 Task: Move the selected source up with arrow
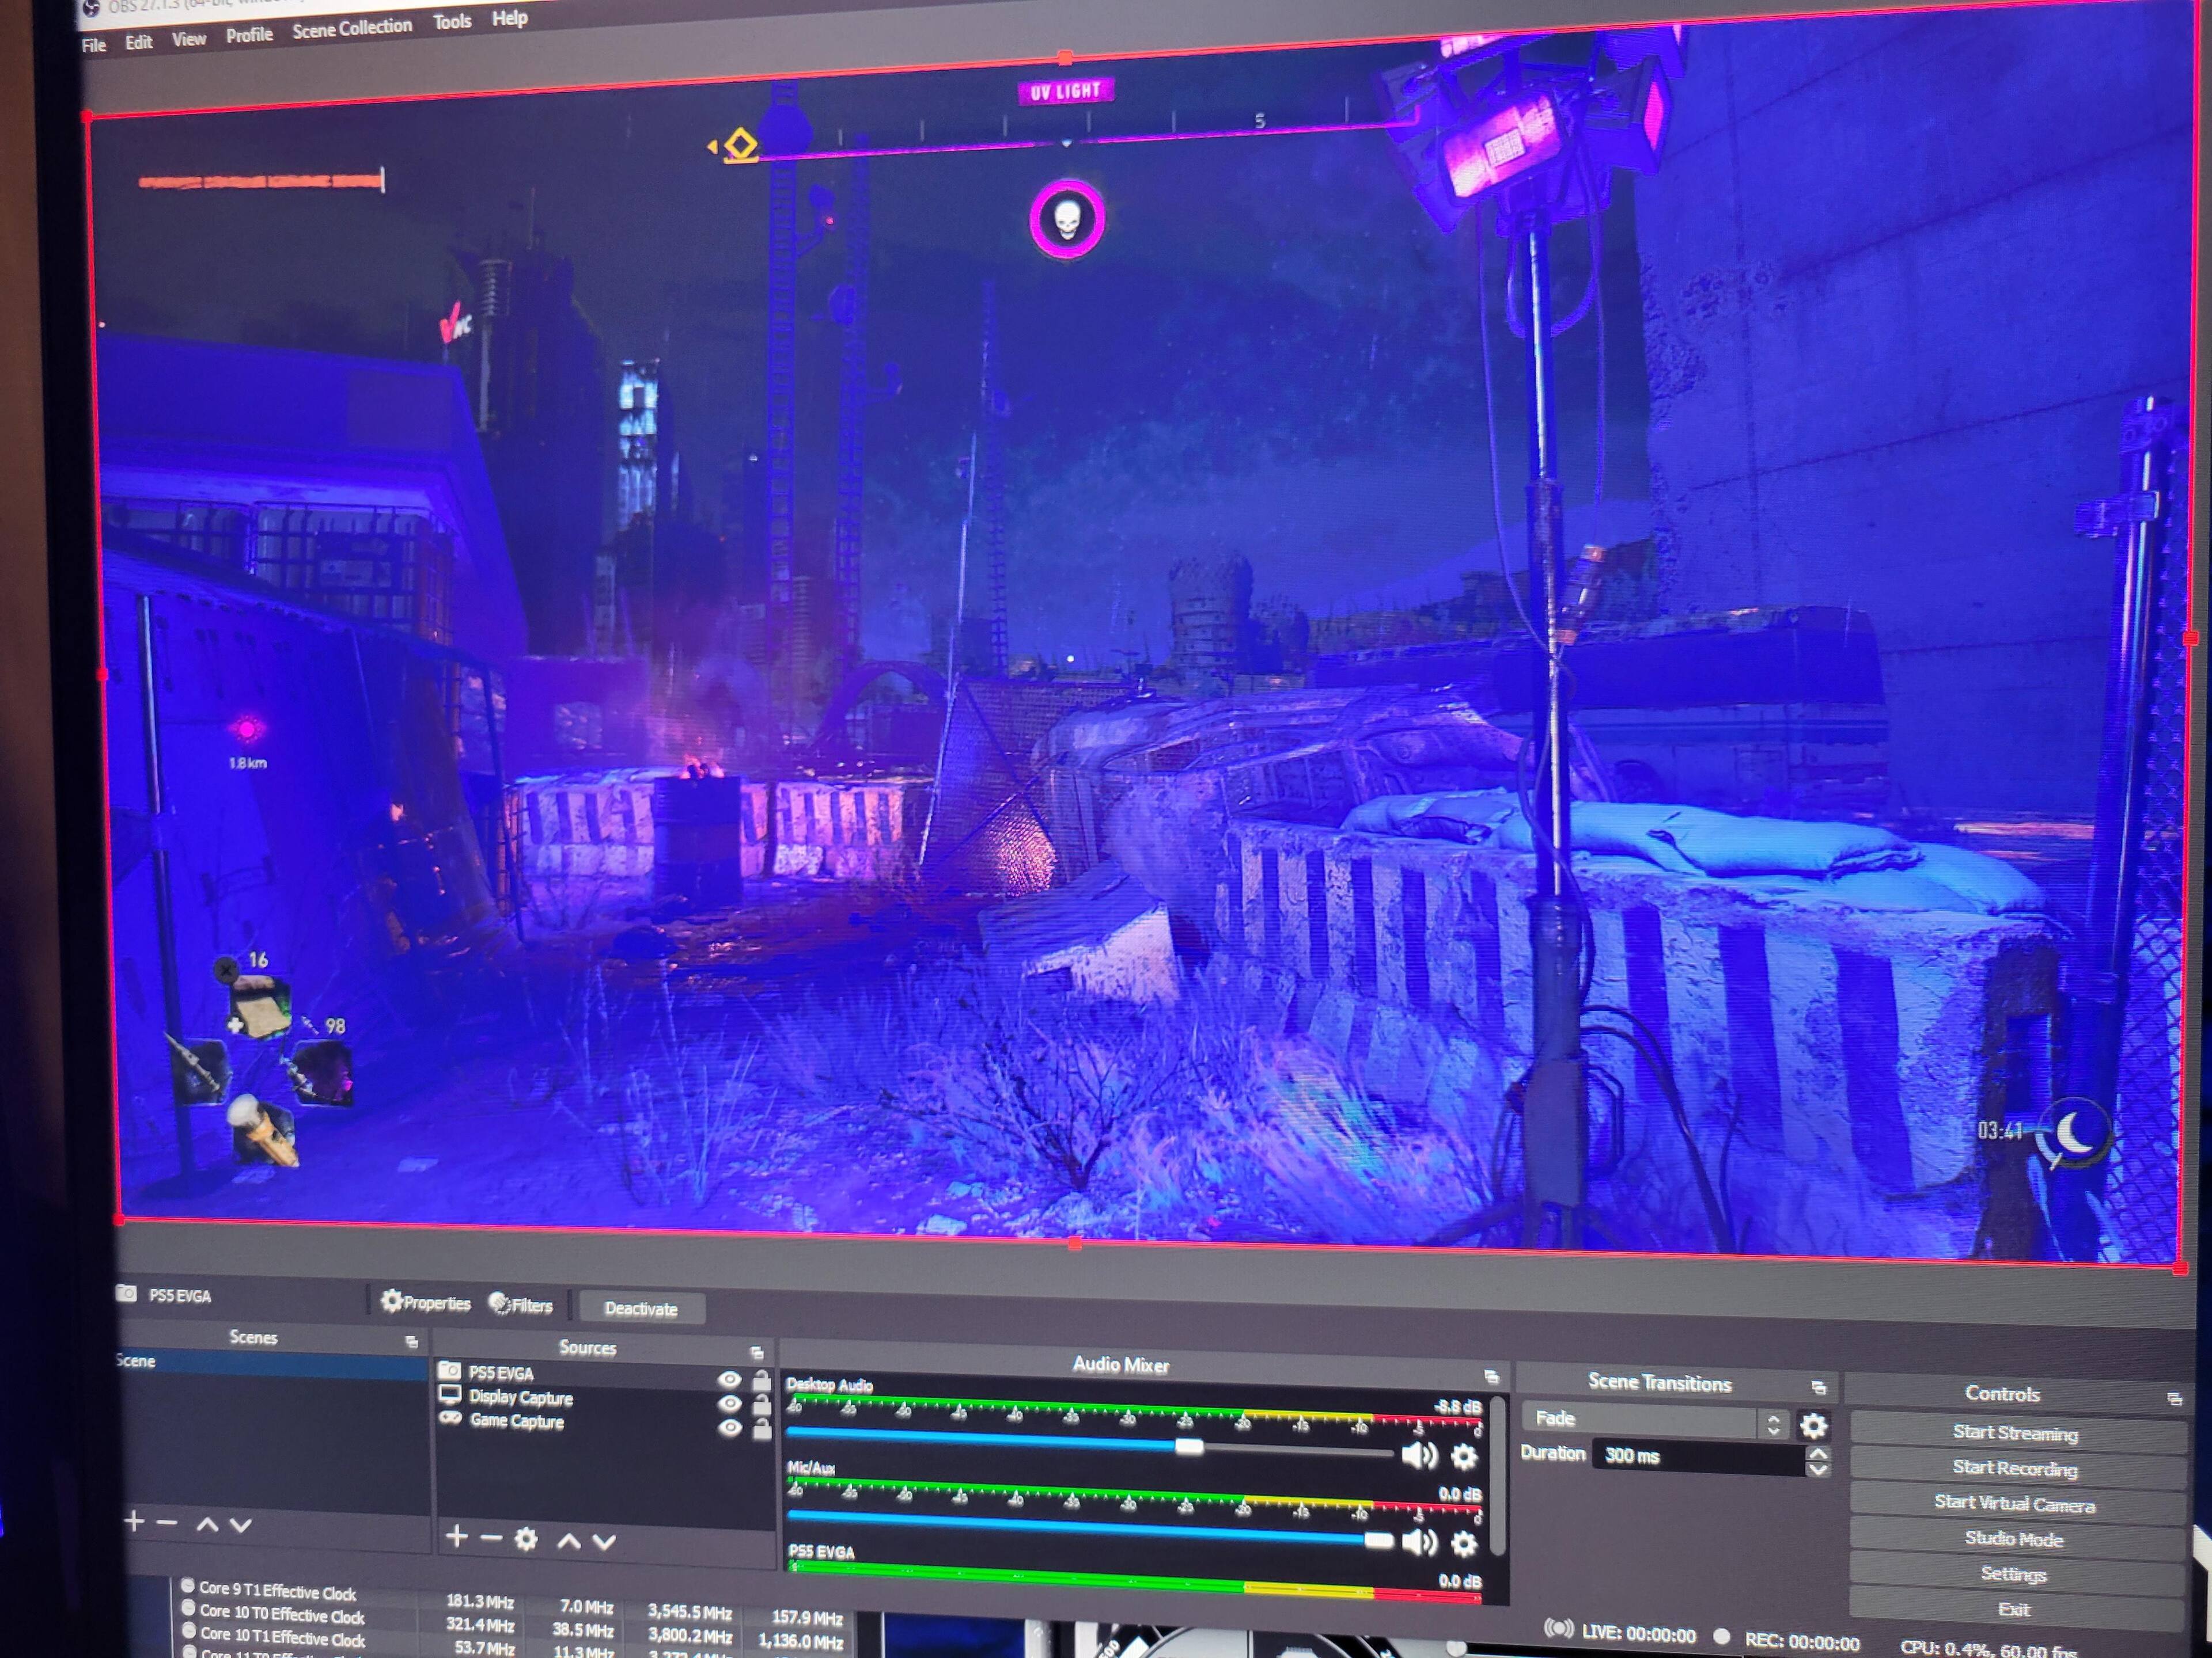coord(568,1540)
